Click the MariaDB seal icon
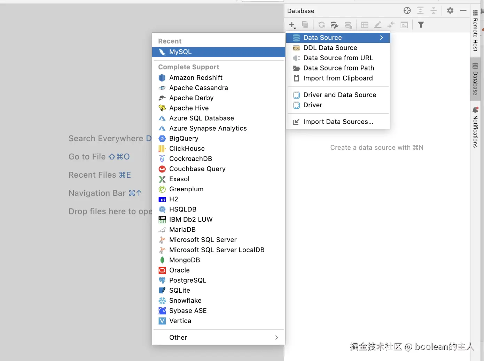 162,230
